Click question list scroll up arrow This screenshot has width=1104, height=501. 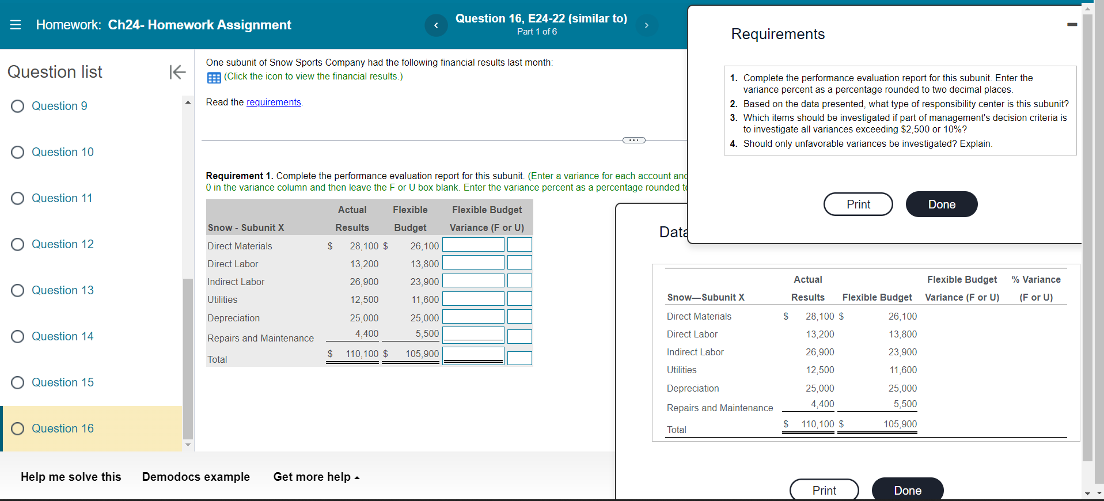(188, 102)
